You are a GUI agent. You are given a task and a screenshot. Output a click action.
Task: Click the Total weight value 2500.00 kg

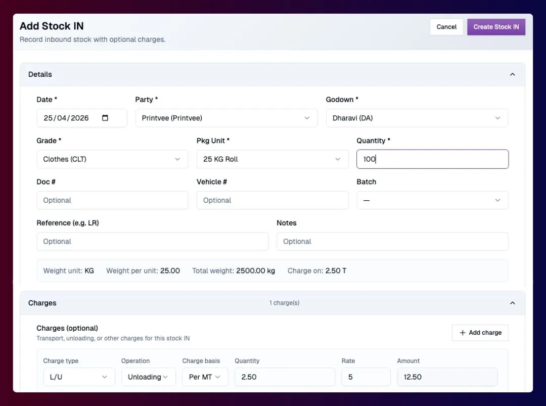[x=255, y=271]
